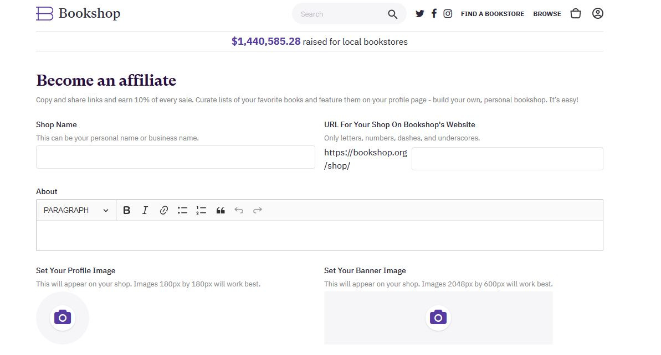Open the shopping bag cart icon
The image size is (661, 355).
576,13
